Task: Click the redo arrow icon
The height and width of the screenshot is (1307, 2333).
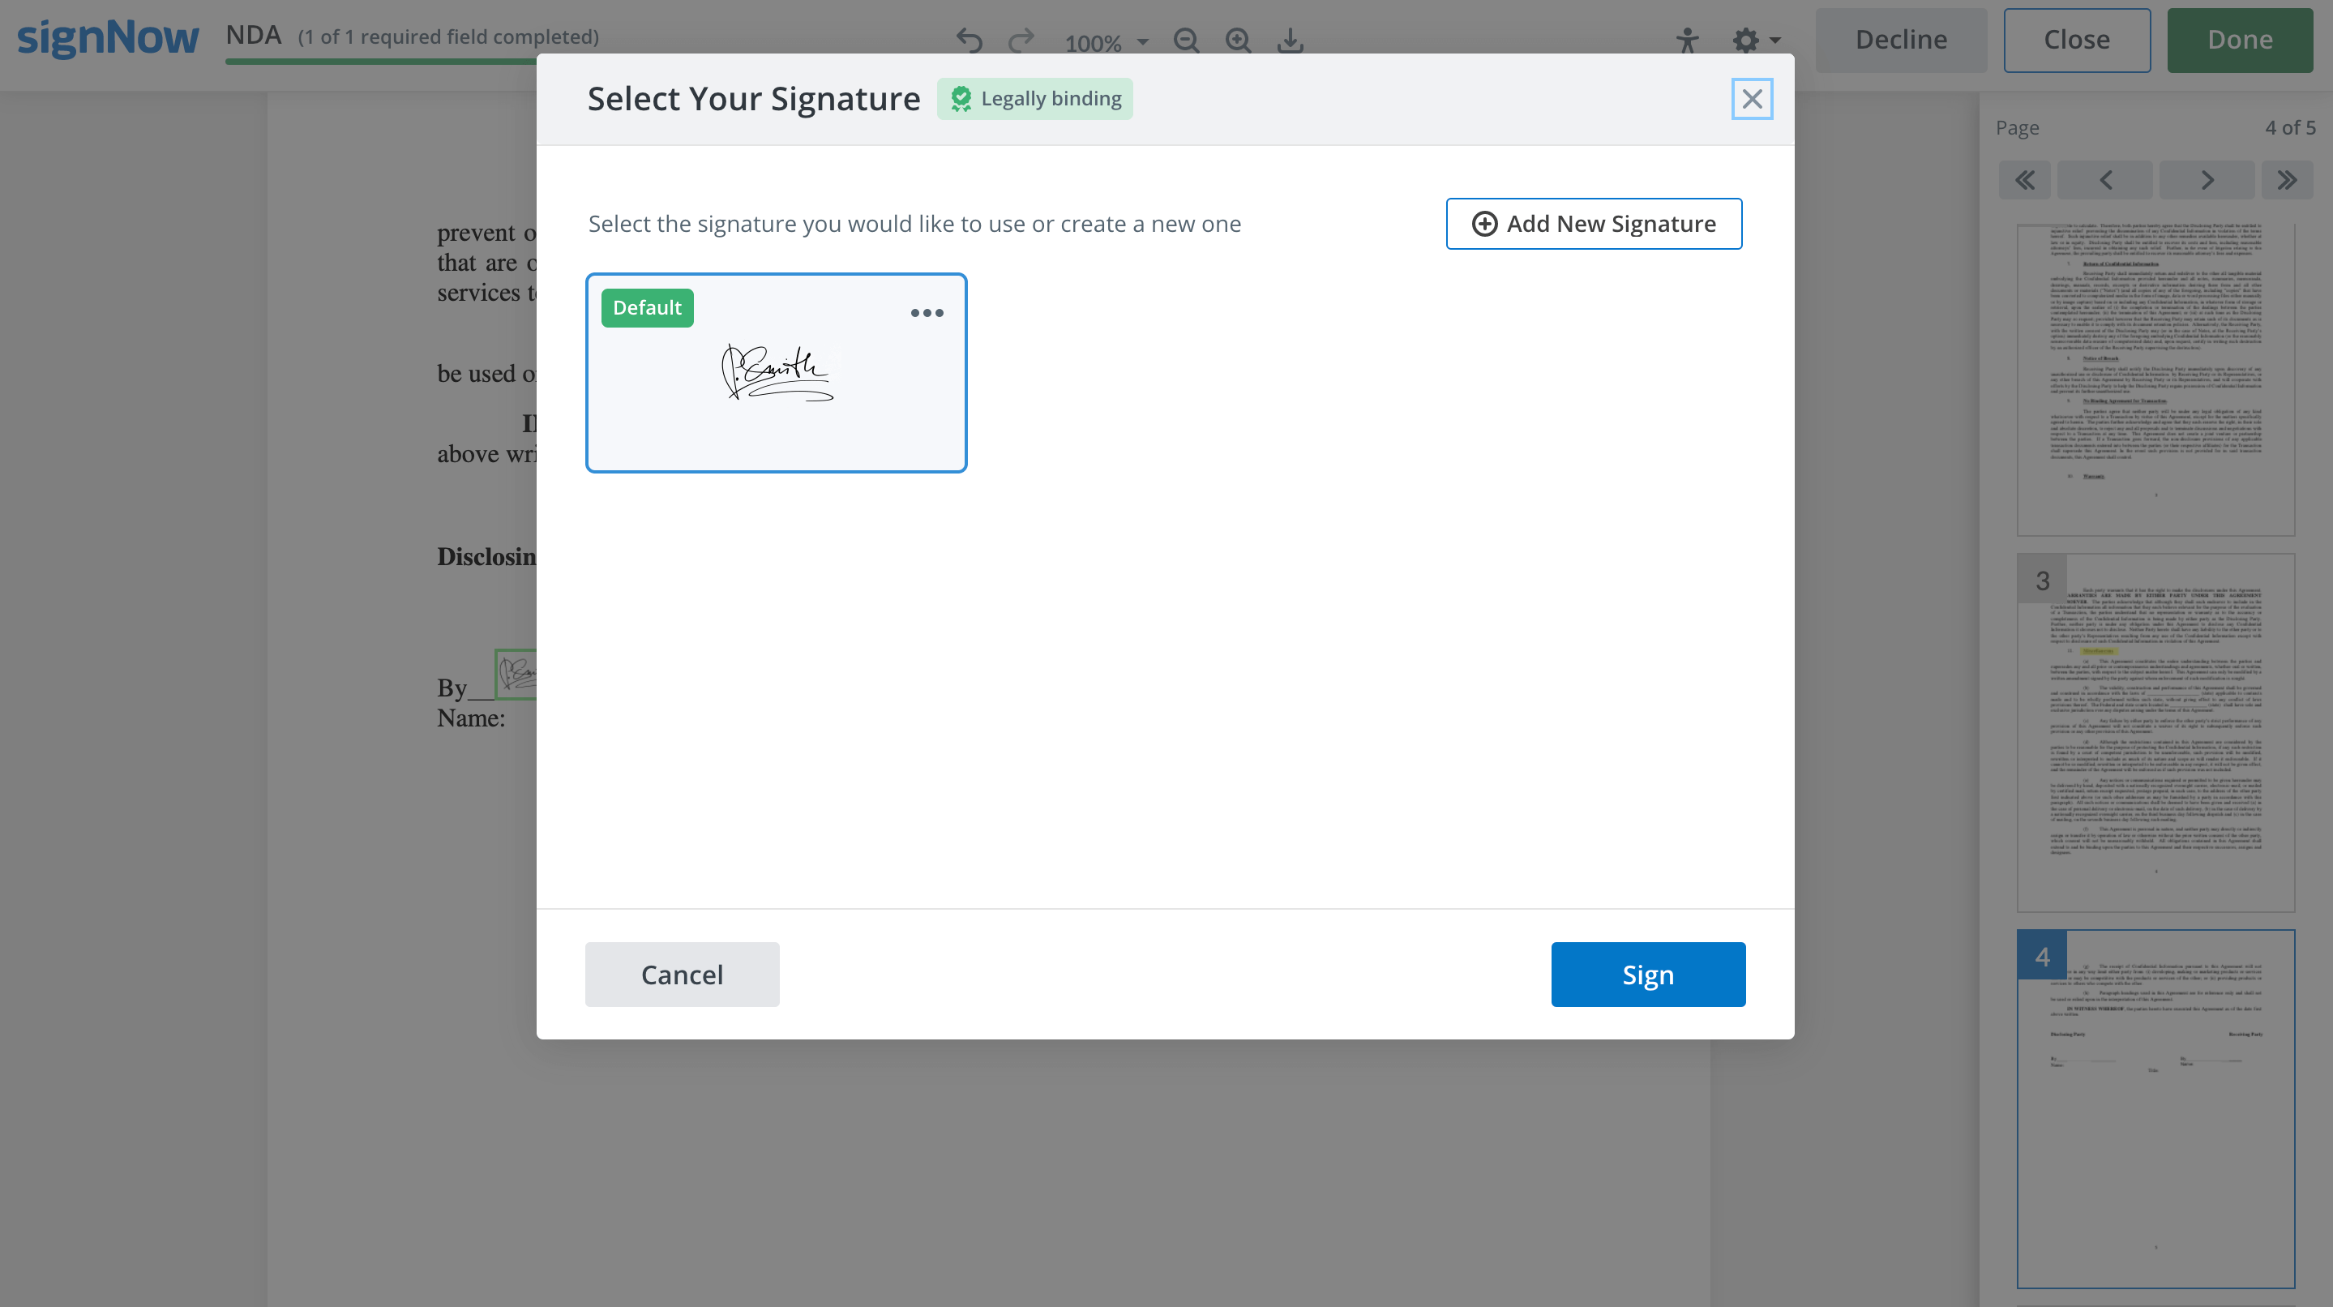Action: pos(1021,38)
